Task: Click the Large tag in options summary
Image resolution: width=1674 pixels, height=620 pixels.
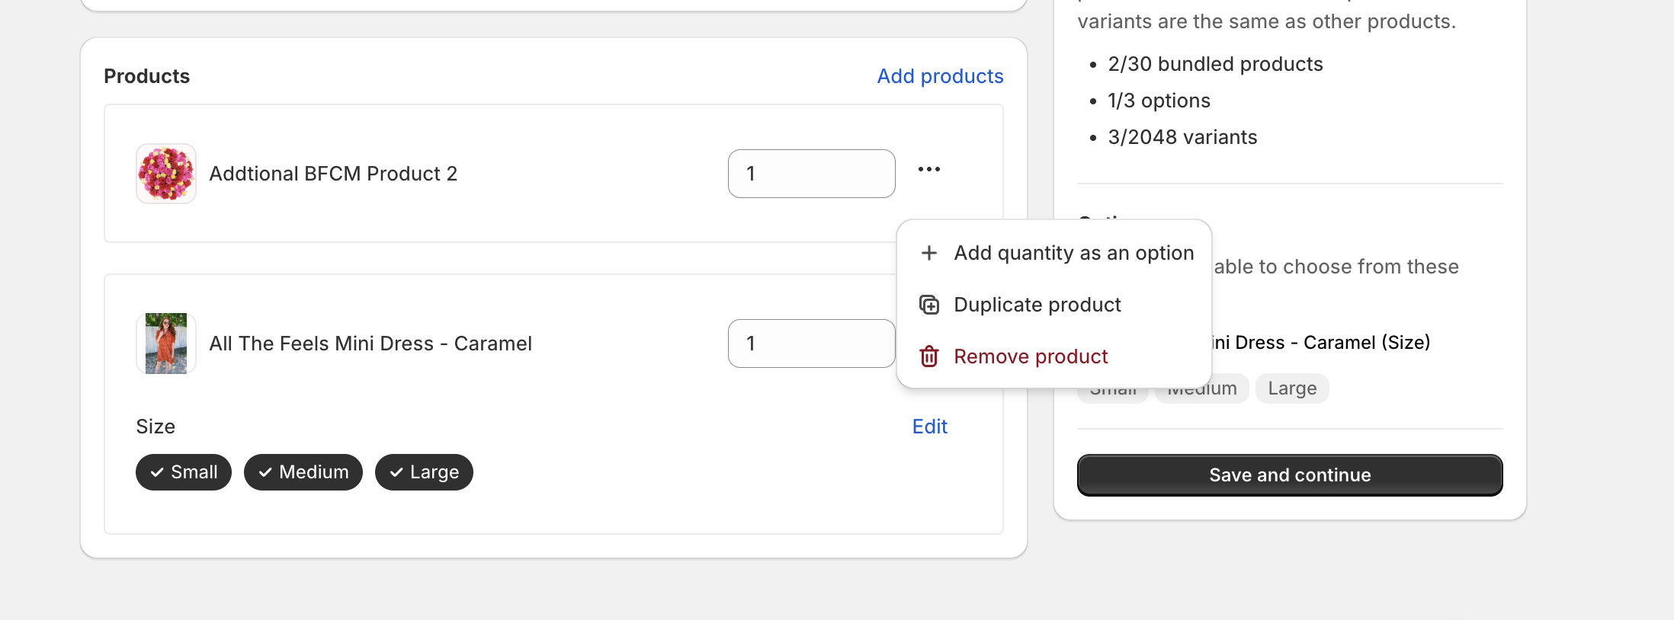Action: 1291,388
